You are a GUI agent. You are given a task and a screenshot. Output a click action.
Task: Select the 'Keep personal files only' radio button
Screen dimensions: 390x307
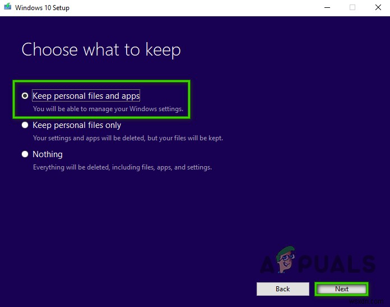(25, 125)
